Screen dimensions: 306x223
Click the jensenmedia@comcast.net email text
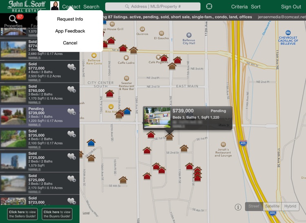tap(282, 17)
